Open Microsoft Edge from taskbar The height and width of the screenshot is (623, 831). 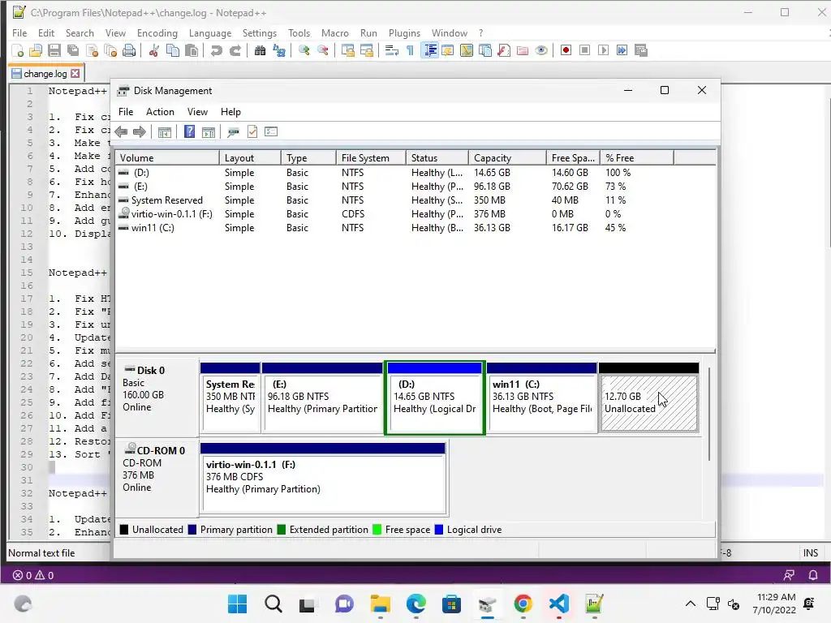point(416,604)
